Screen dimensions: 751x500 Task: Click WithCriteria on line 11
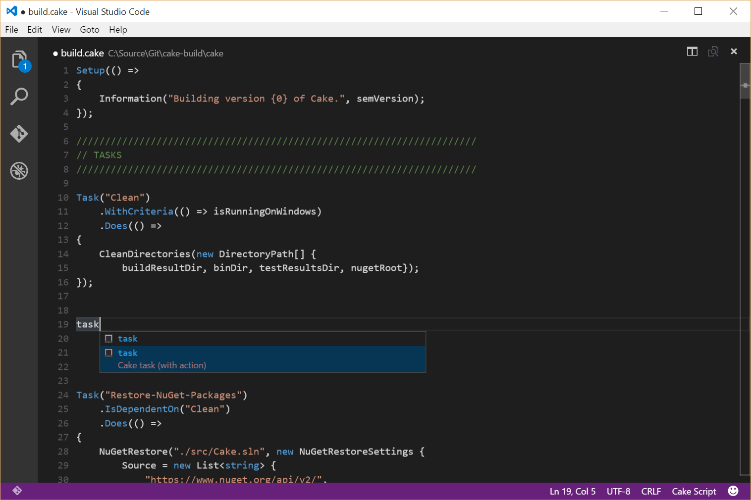pos(139,211)
